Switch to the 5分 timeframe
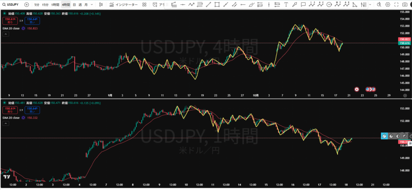 37,4
